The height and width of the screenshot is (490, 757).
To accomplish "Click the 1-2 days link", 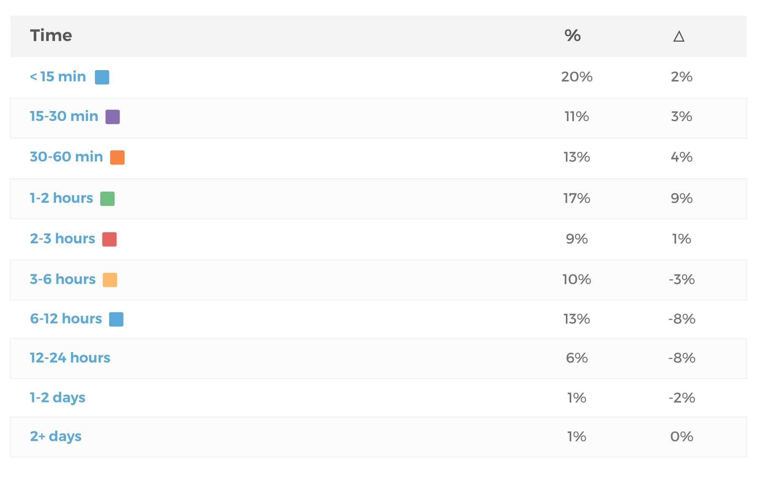I will pyautogui.click(x=58, y=398).
